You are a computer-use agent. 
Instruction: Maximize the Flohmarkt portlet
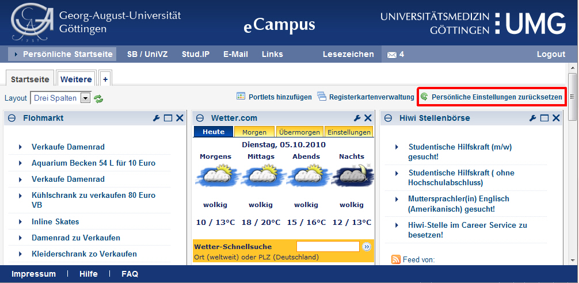tap(168, 118)
